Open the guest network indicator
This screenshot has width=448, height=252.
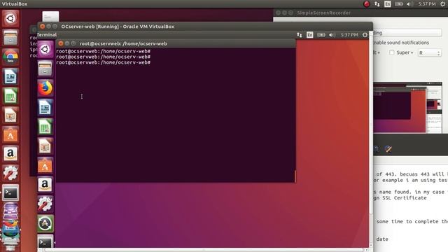pos(299,35)
